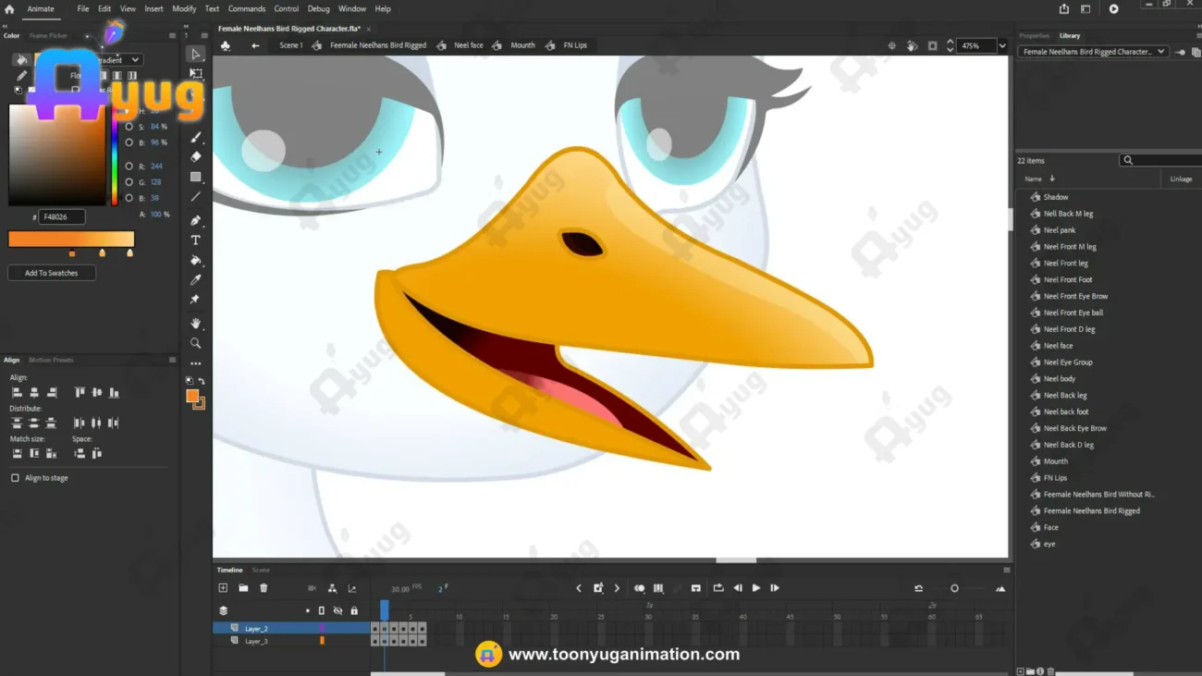Click the new layer icon in Timeline

pyautogui.click(x=223, y=588)
